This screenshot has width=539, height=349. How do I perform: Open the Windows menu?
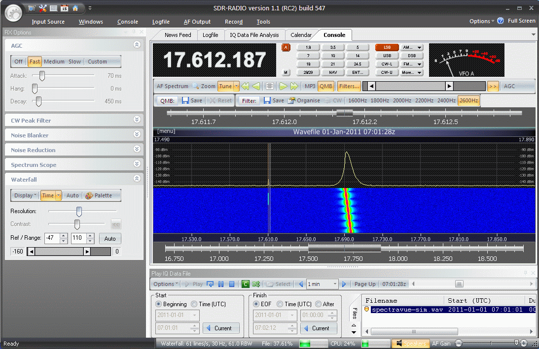point(91,22)
